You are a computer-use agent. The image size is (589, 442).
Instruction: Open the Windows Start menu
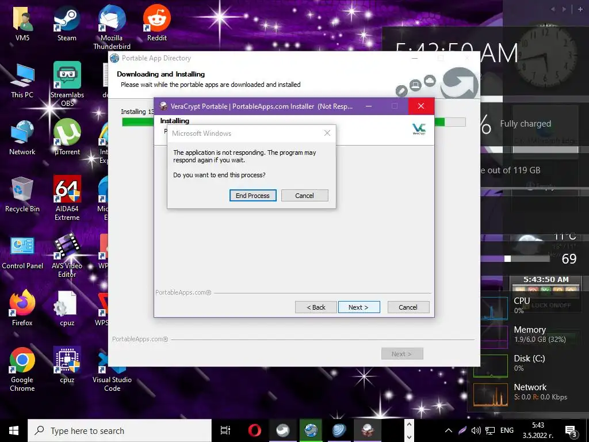pos(14,430)
